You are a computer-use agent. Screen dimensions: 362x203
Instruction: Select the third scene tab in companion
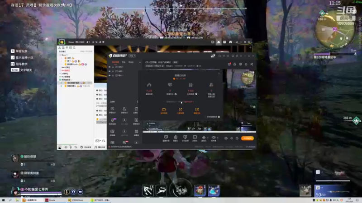pos(131,62)
